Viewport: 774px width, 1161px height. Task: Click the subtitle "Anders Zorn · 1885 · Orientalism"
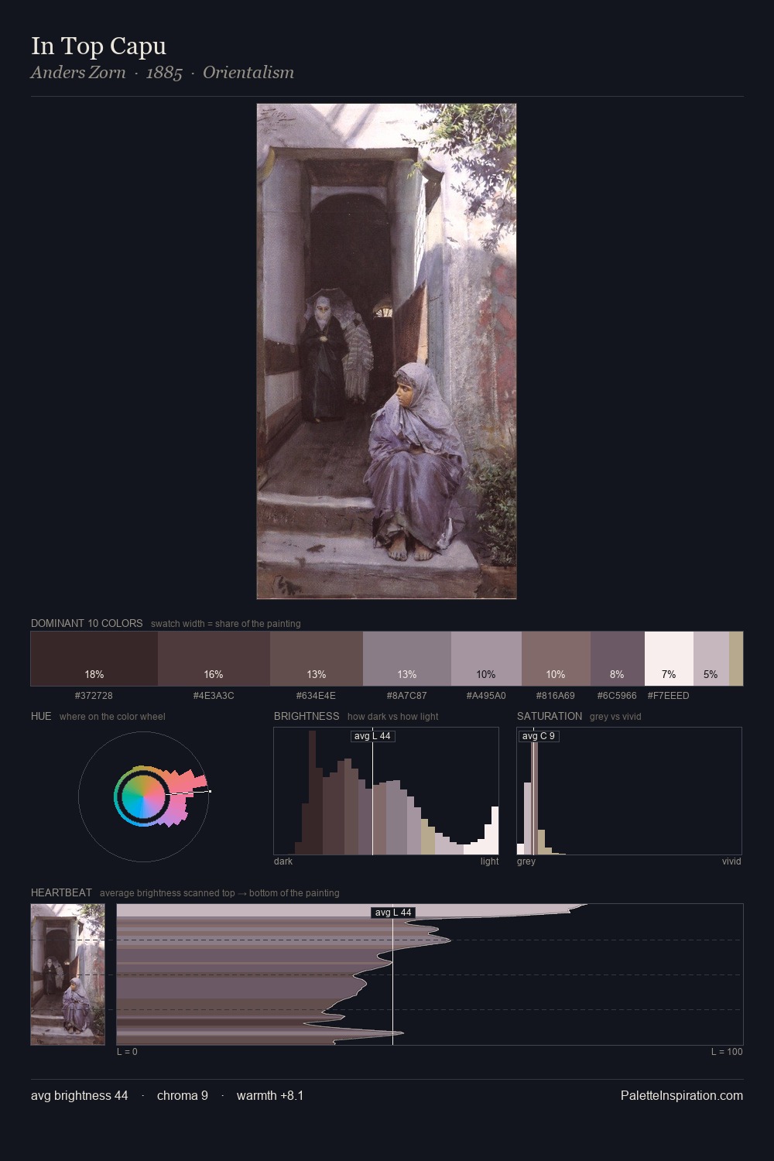(163, 73)
